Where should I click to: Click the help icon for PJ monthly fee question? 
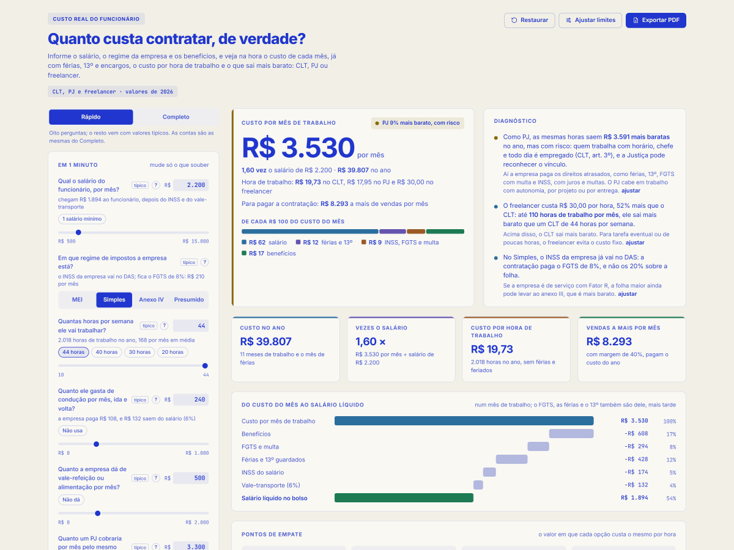[x=156, y=548]
